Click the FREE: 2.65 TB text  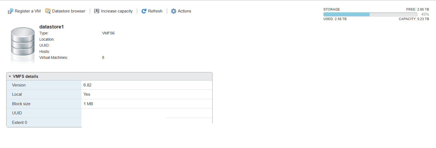coord(417,9)
